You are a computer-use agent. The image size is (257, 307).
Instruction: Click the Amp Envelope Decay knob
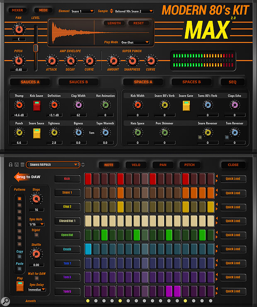point(70,61)
